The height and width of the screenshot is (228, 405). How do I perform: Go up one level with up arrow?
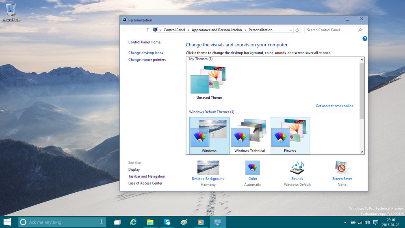147,30
